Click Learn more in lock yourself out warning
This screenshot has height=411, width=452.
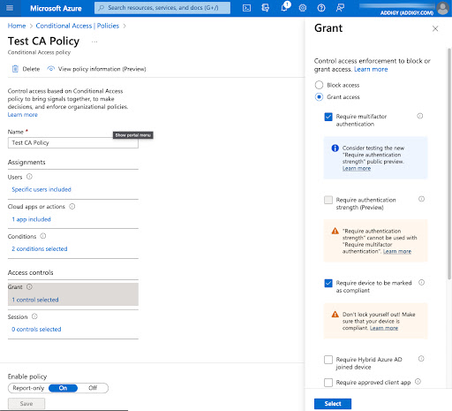[x=384, y=328]
